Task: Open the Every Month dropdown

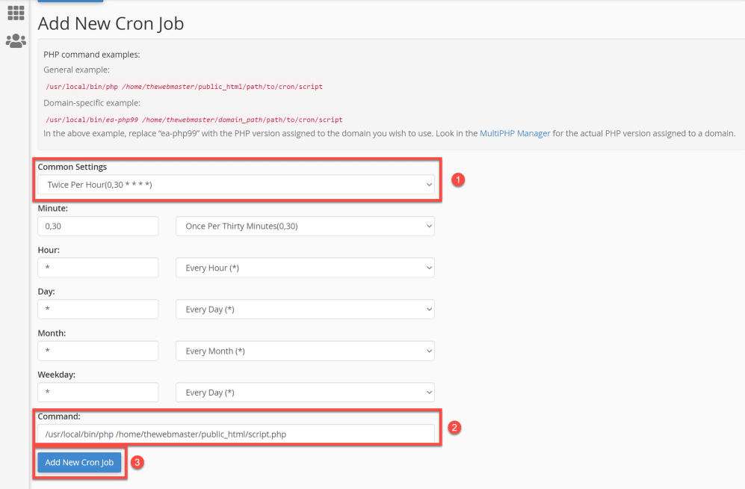Action: [x=304, y=350]
